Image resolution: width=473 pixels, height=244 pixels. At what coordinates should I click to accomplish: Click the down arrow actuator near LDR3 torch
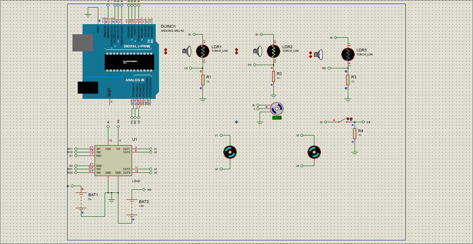(x=310, y=56)
